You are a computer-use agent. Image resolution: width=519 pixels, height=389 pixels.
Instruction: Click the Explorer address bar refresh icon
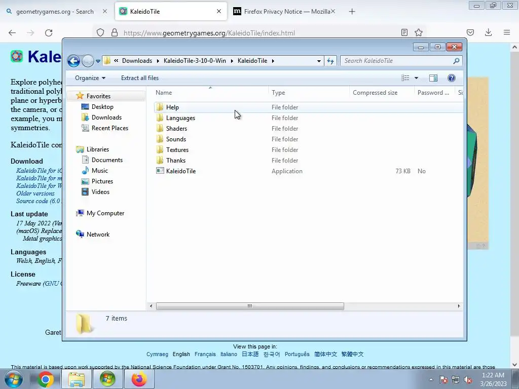(x=330, y=61)
